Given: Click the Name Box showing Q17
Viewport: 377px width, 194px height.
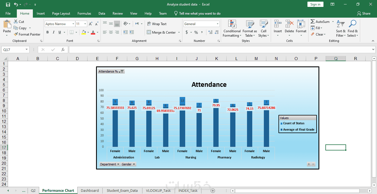Looking at the screenshot, I should (15, 50).
